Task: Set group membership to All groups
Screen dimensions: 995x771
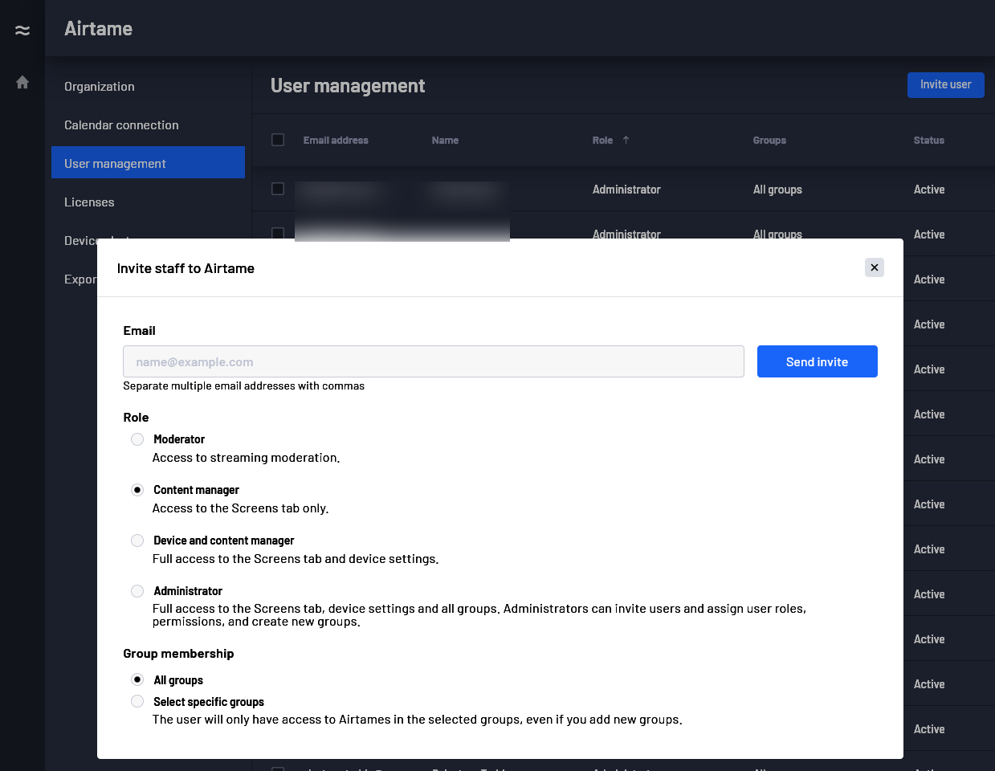Action: (137, 679)
